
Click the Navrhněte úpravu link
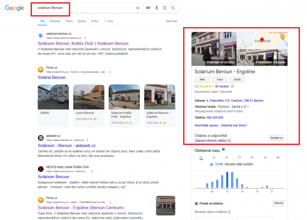point(206,126)
